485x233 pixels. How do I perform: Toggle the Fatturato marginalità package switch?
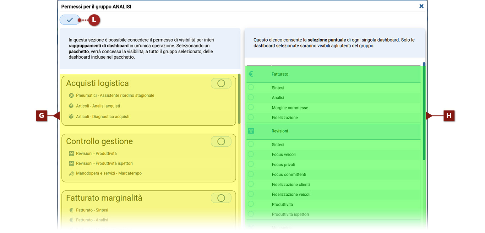pyautogui.click(x=221, y=198)
